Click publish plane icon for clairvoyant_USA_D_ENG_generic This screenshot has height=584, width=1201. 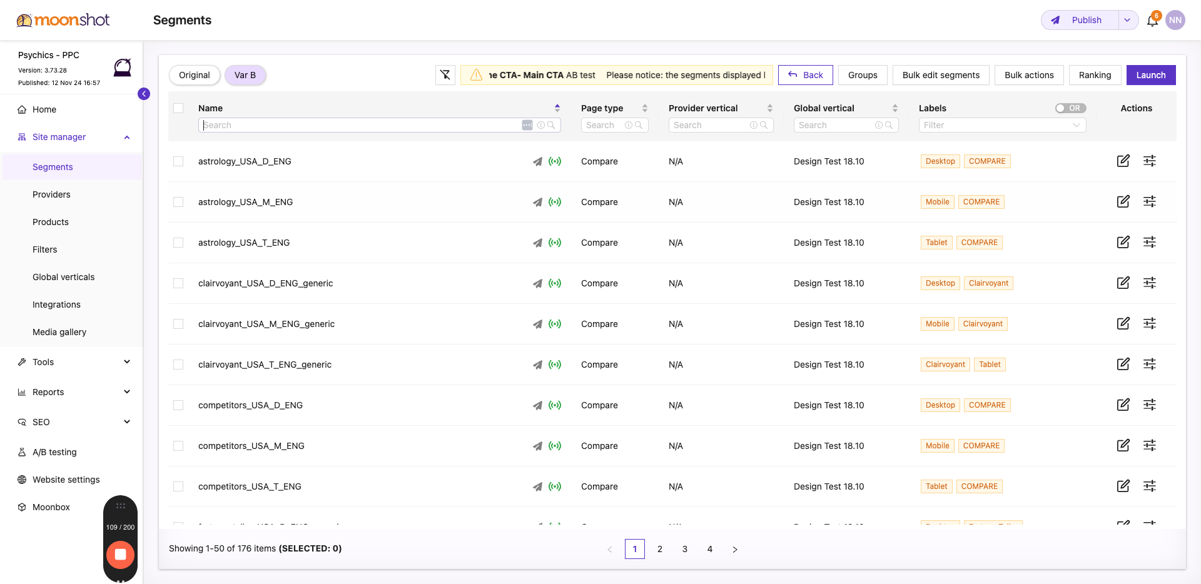coord(537,283)
